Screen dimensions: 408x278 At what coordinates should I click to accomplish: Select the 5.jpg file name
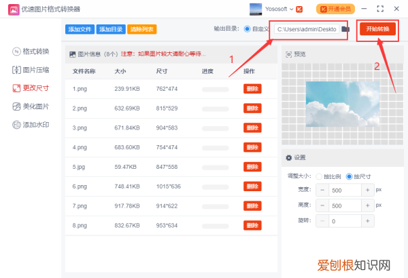79,167
